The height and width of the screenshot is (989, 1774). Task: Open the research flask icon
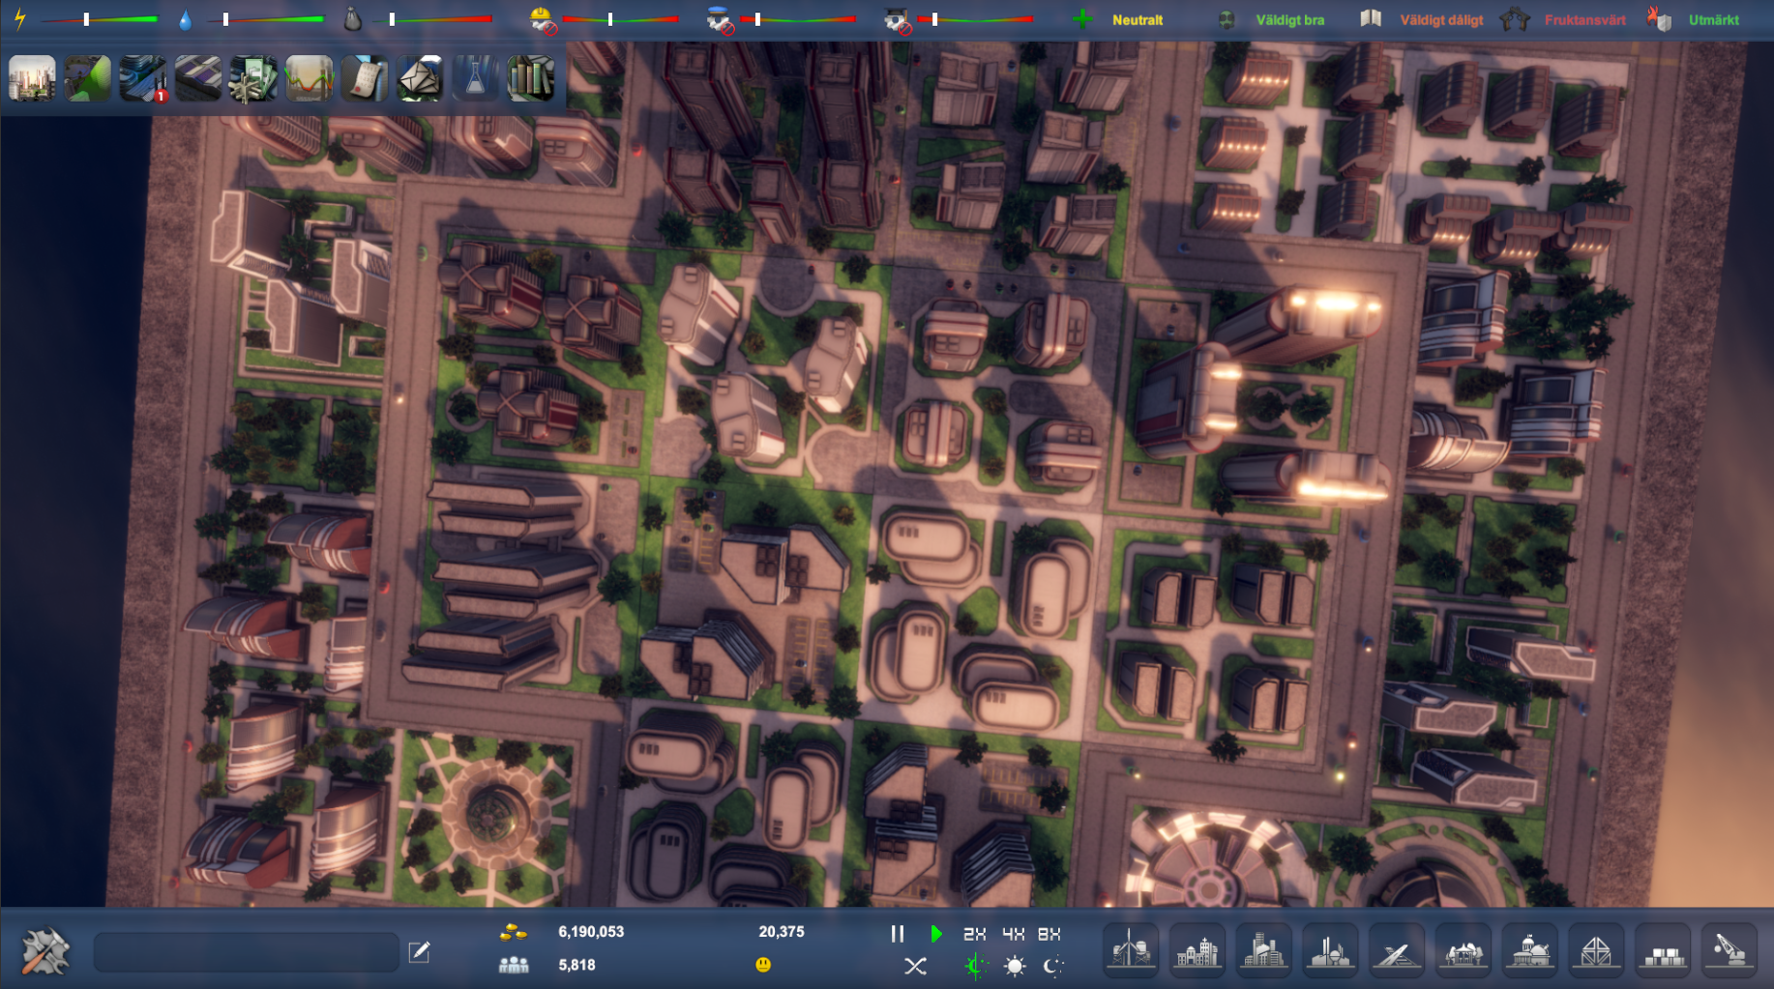coord(475,78)
